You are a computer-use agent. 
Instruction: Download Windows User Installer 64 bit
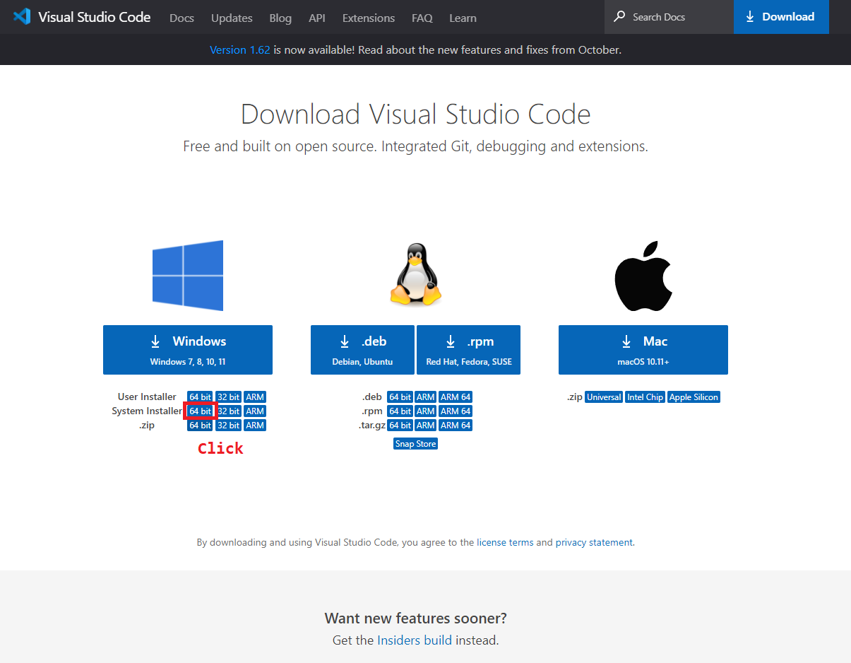tap(200, 397)
